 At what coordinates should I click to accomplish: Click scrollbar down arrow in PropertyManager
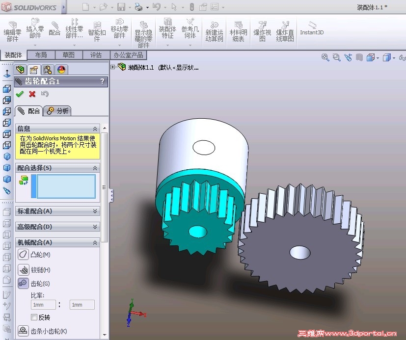[x=105, y=335]
